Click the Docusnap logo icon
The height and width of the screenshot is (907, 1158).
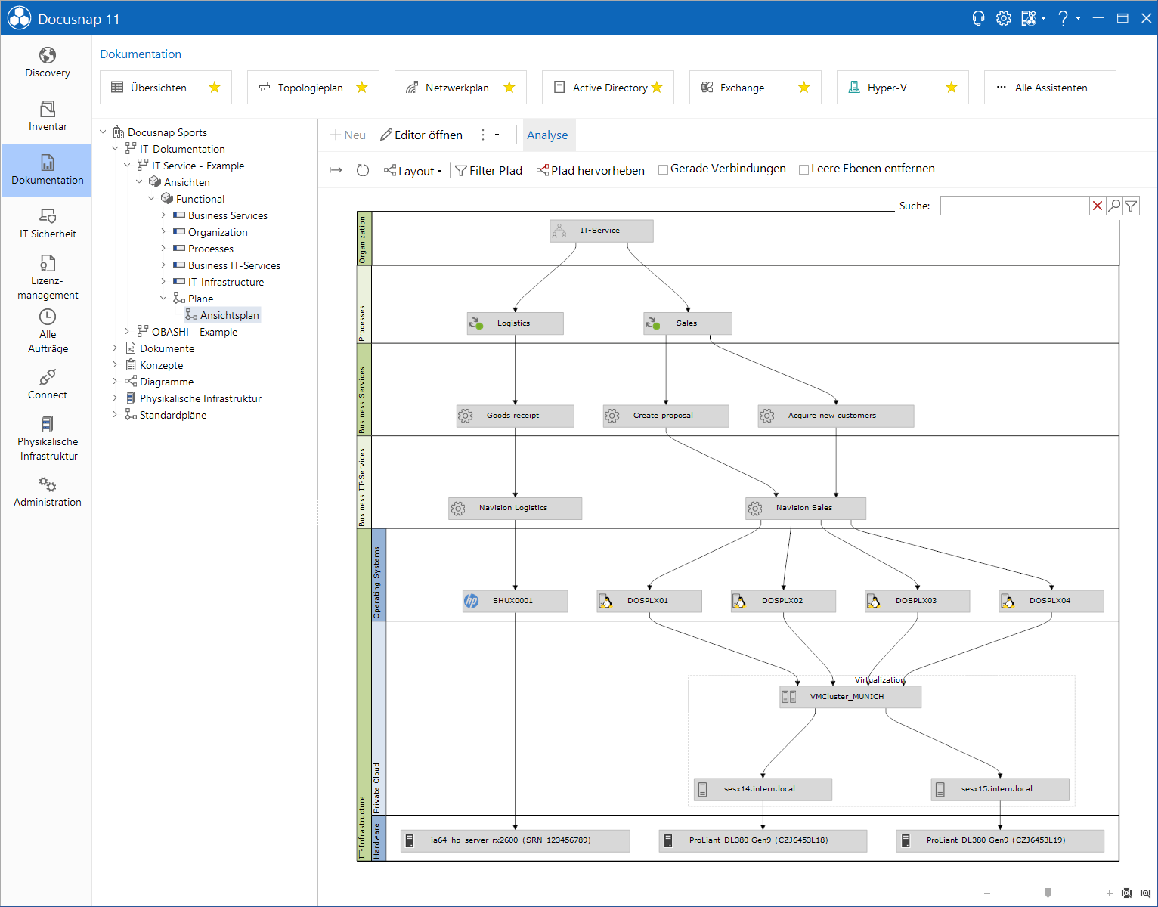19,18
